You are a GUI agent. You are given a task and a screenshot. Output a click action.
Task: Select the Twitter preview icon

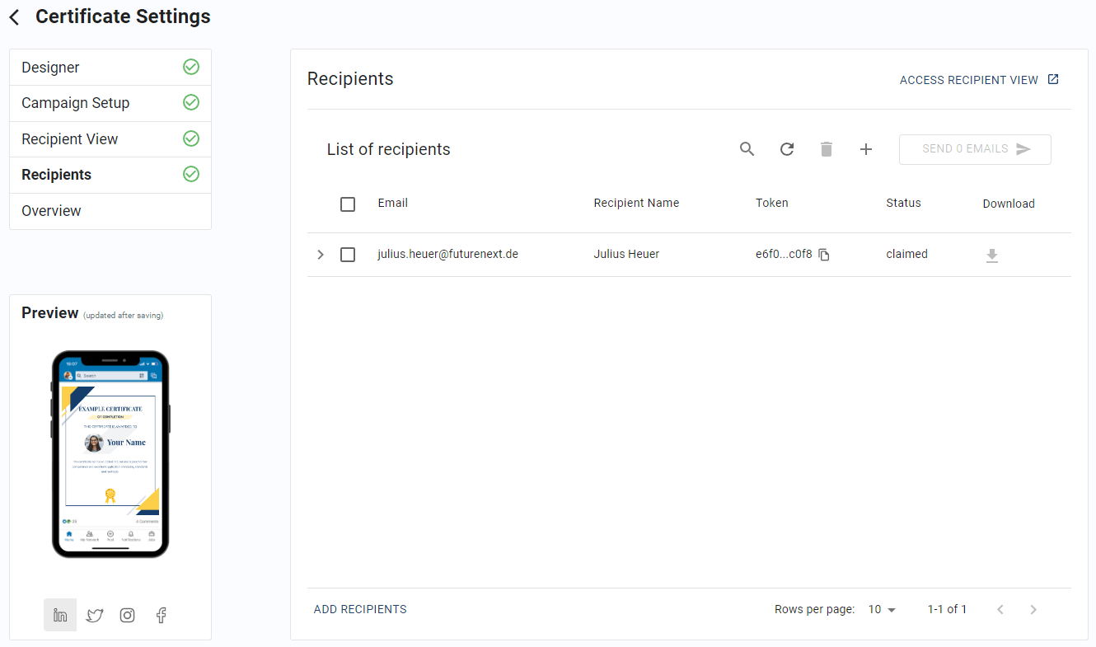94,615
